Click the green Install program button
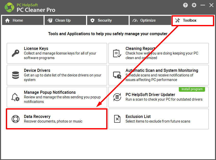216x160 pixels. point(192,89)
